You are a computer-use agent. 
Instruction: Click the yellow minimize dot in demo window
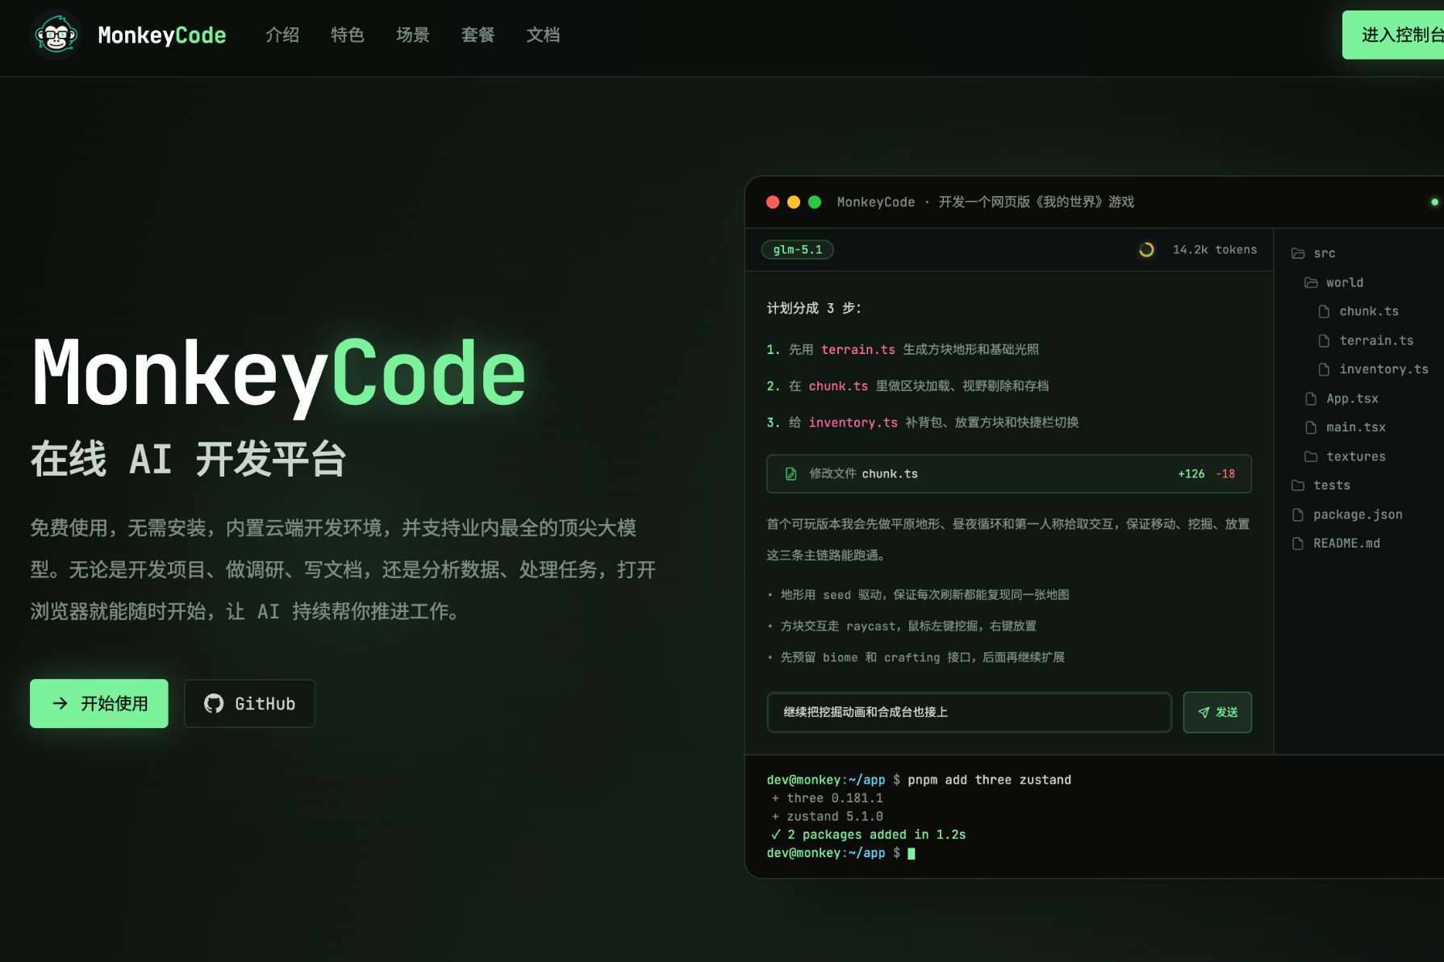coord(794,202)
